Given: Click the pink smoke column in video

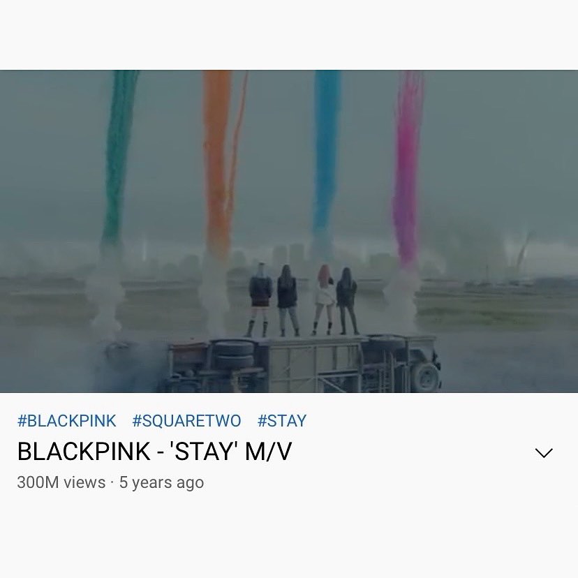Looking at the screenshot, I should (408, 162).
